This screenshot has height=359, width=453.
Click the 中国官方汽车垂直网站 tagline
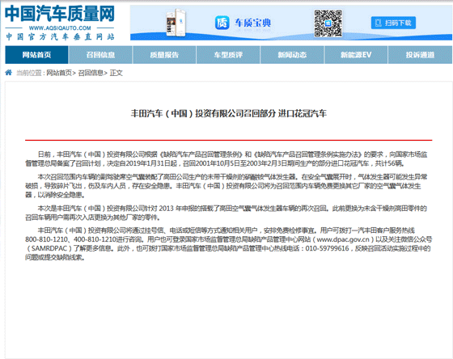pos(60,36)
